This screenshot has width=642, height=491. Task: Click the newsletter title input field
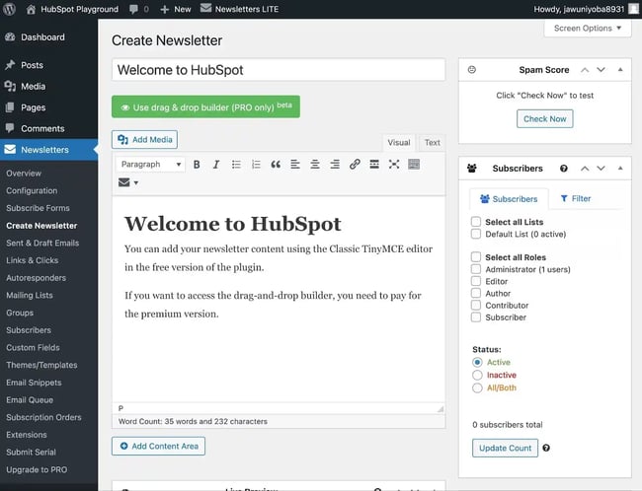(x=279, y=70)
